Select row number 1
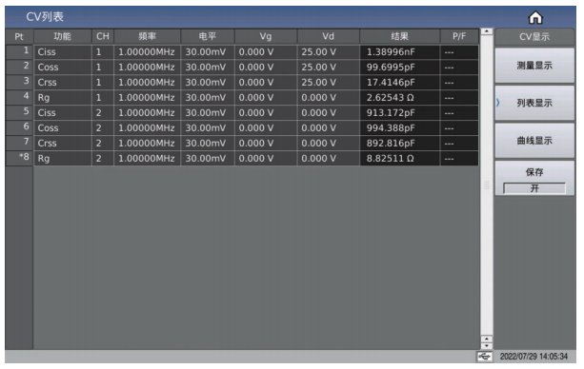The width and height of the screenshot is (584, 369). [x=19, y=51]
